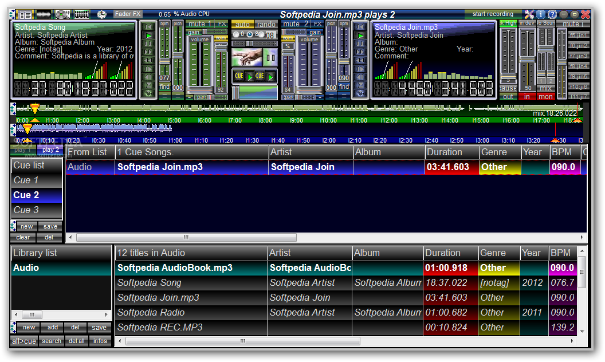
Task: Open the Fader FX panel
Action: (128, 14)
